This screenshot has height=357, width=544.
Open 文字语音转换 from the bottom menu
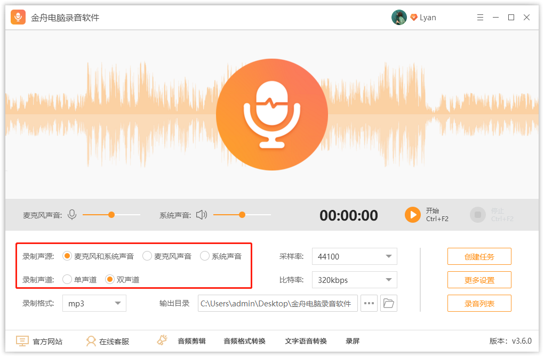pos(307,341)
